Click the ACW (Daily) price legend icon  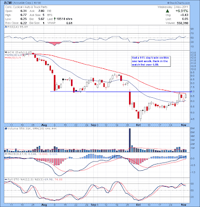[x=6, y=52]
